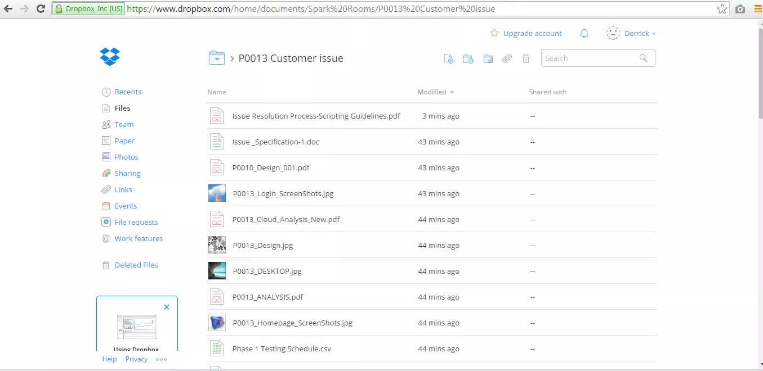Click the new folder icon

pyautogui.click(x=468, y=58)
